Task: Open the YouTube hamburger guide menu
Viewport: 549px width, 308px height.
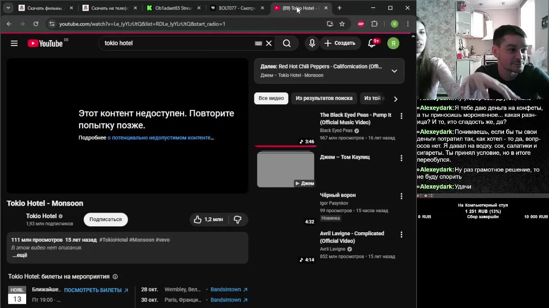Action: pyautogui.click(x=14, y=43)
